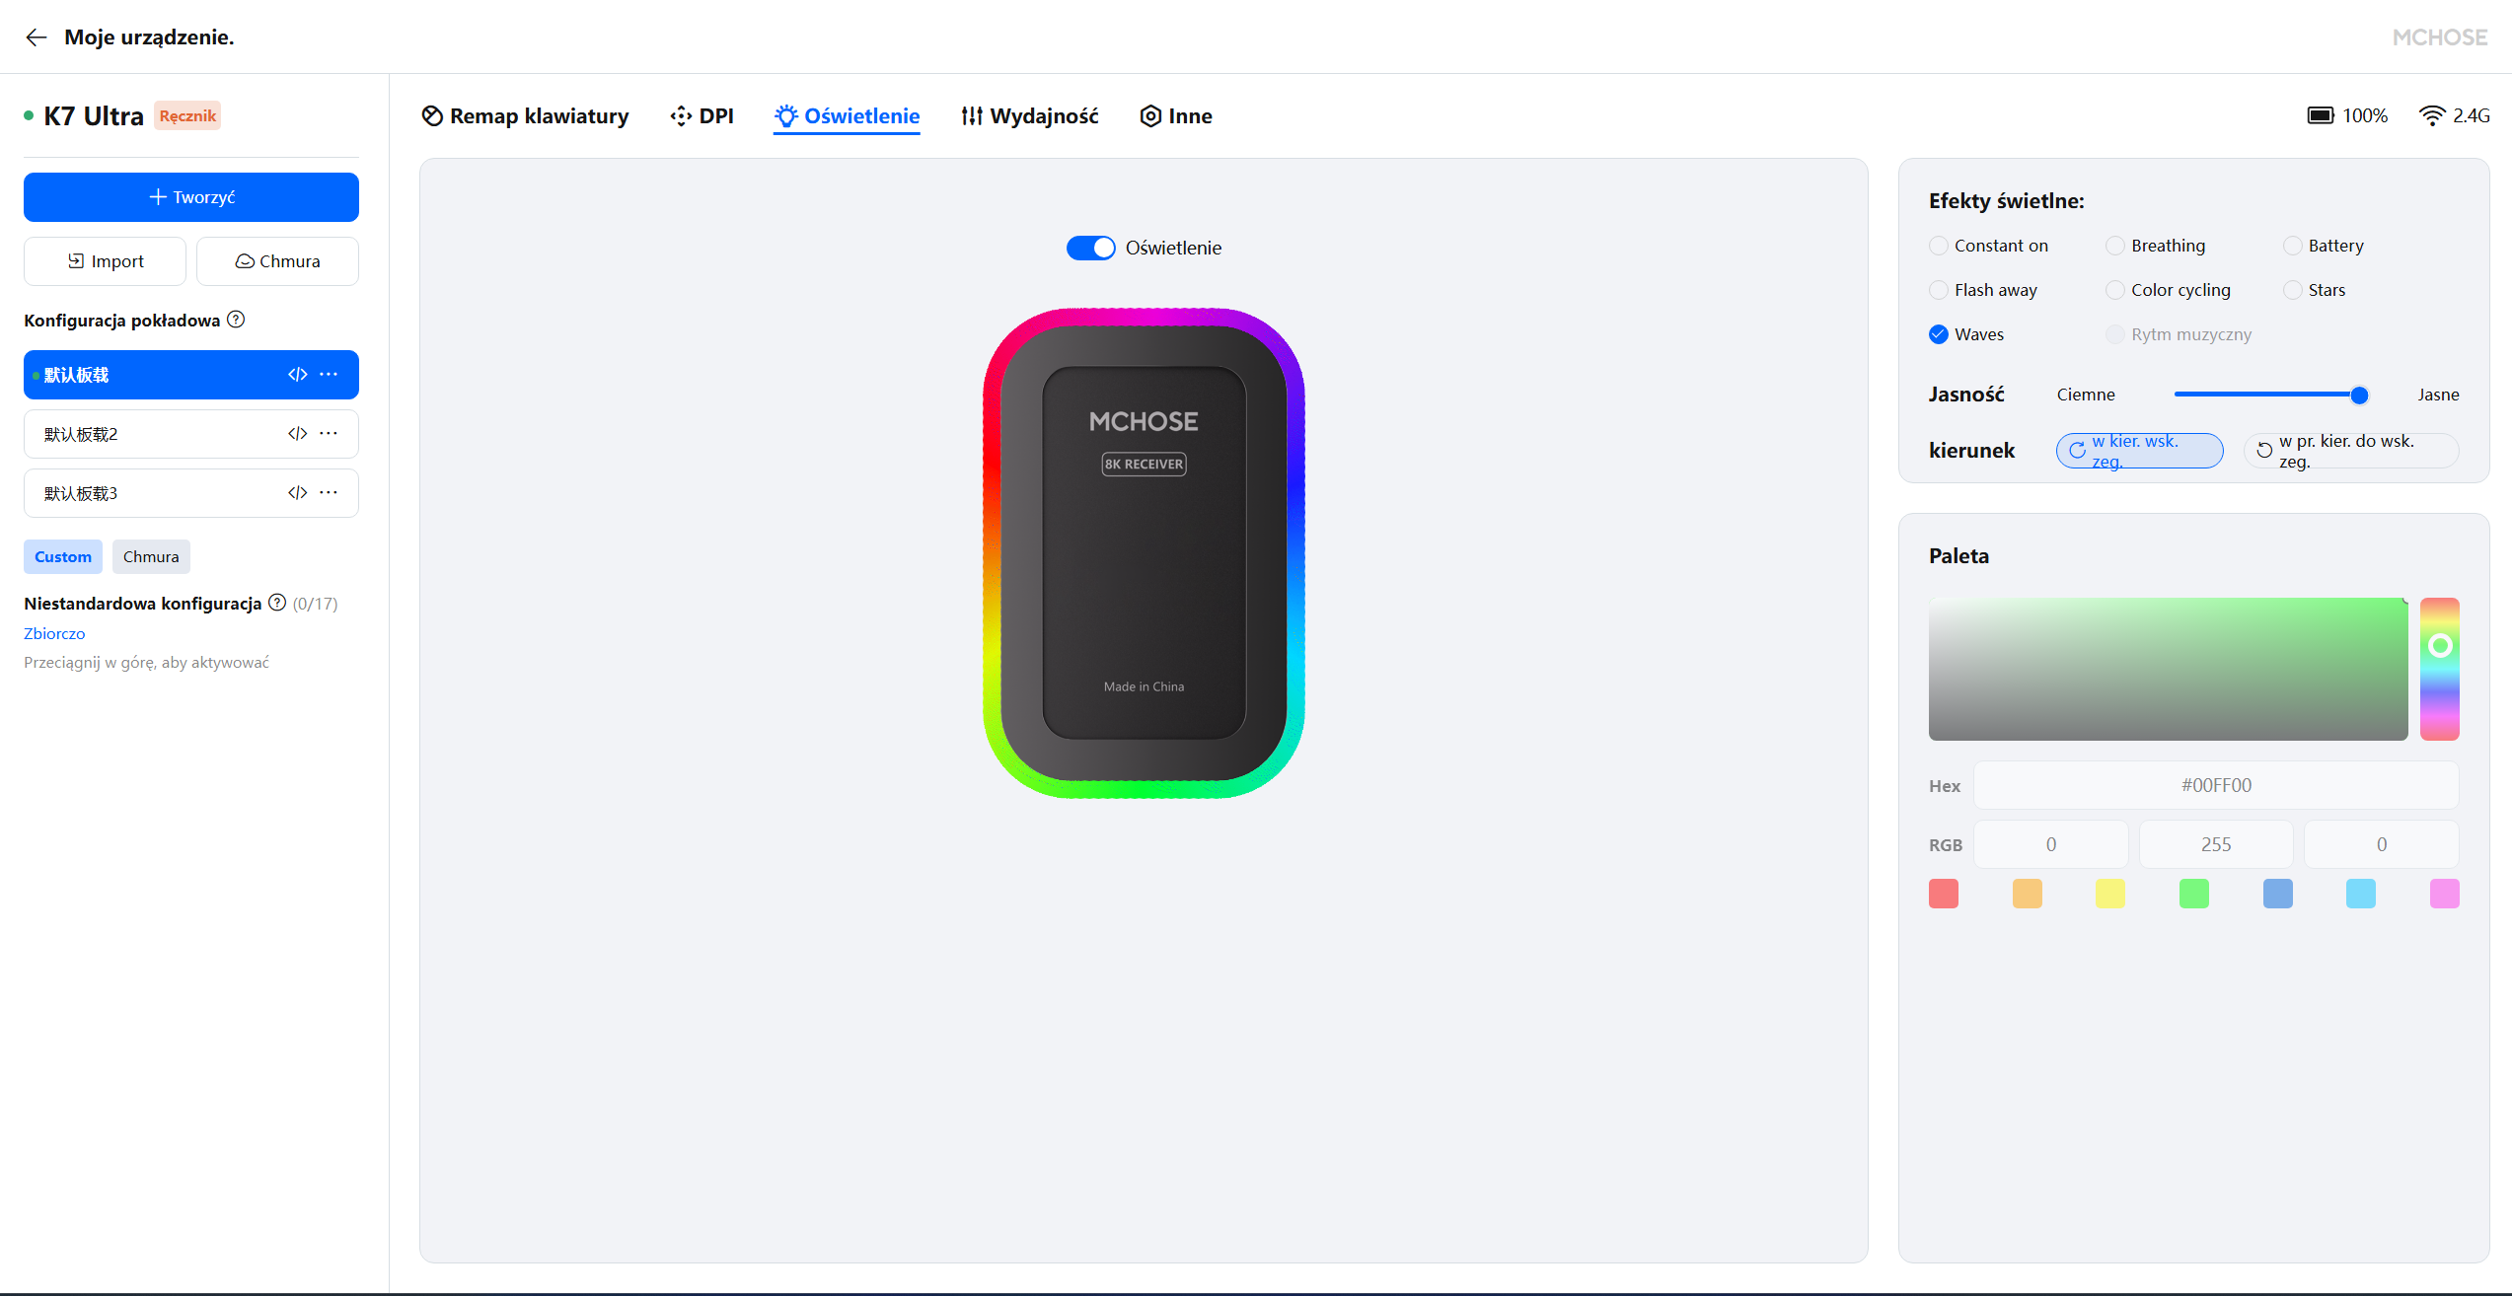
Task: Pick the red preset color swatch
Action: [1943, 894]
